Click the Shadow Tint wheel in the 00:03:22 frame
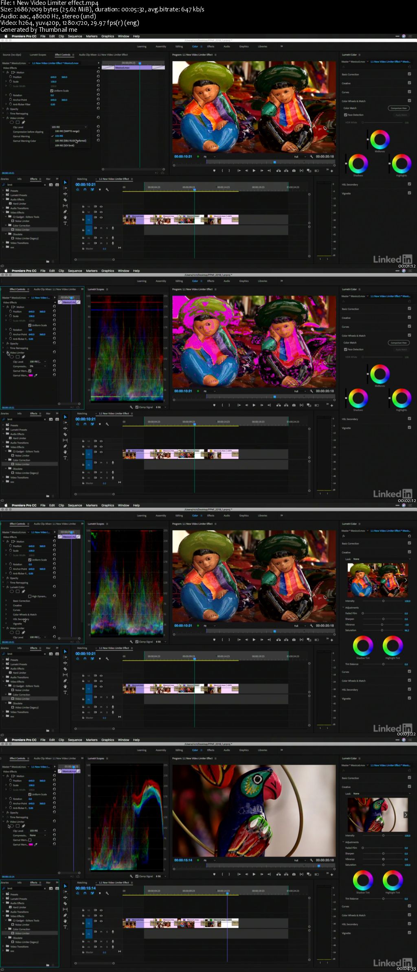Screen dimensions: 417x972 pos(363,646)
